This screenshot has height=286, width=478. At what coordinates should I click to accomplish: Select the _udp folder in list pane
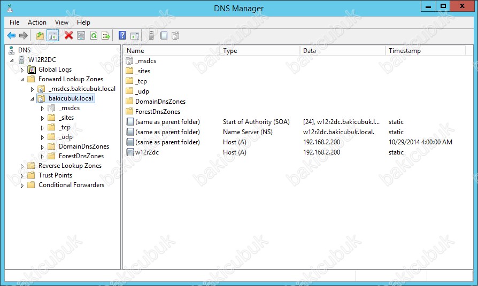point(142,91)
